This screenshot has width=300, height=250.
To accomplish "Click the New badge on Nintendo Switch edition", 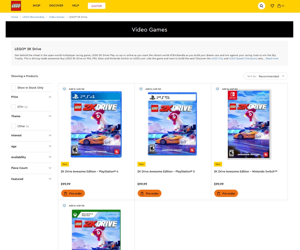I will 218,164.
